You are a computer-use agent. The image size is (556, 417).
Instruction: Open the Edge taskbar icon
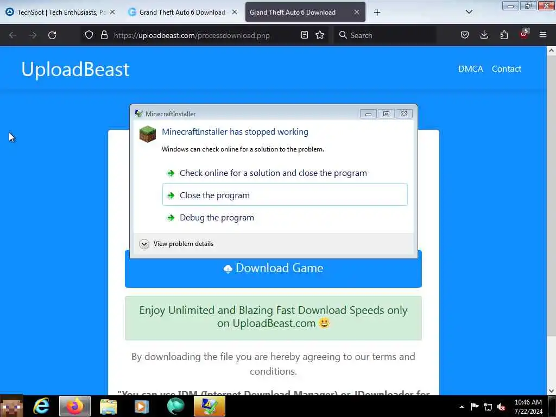(175, 406)
